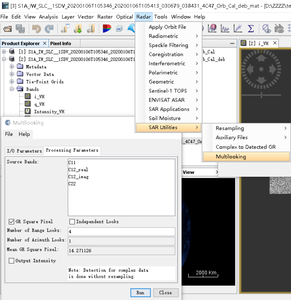Image resolution: width=291 pixels, height=300 pixels.
Task: Pan right with navigation wheel arrow
Action: tap(273, 69)
